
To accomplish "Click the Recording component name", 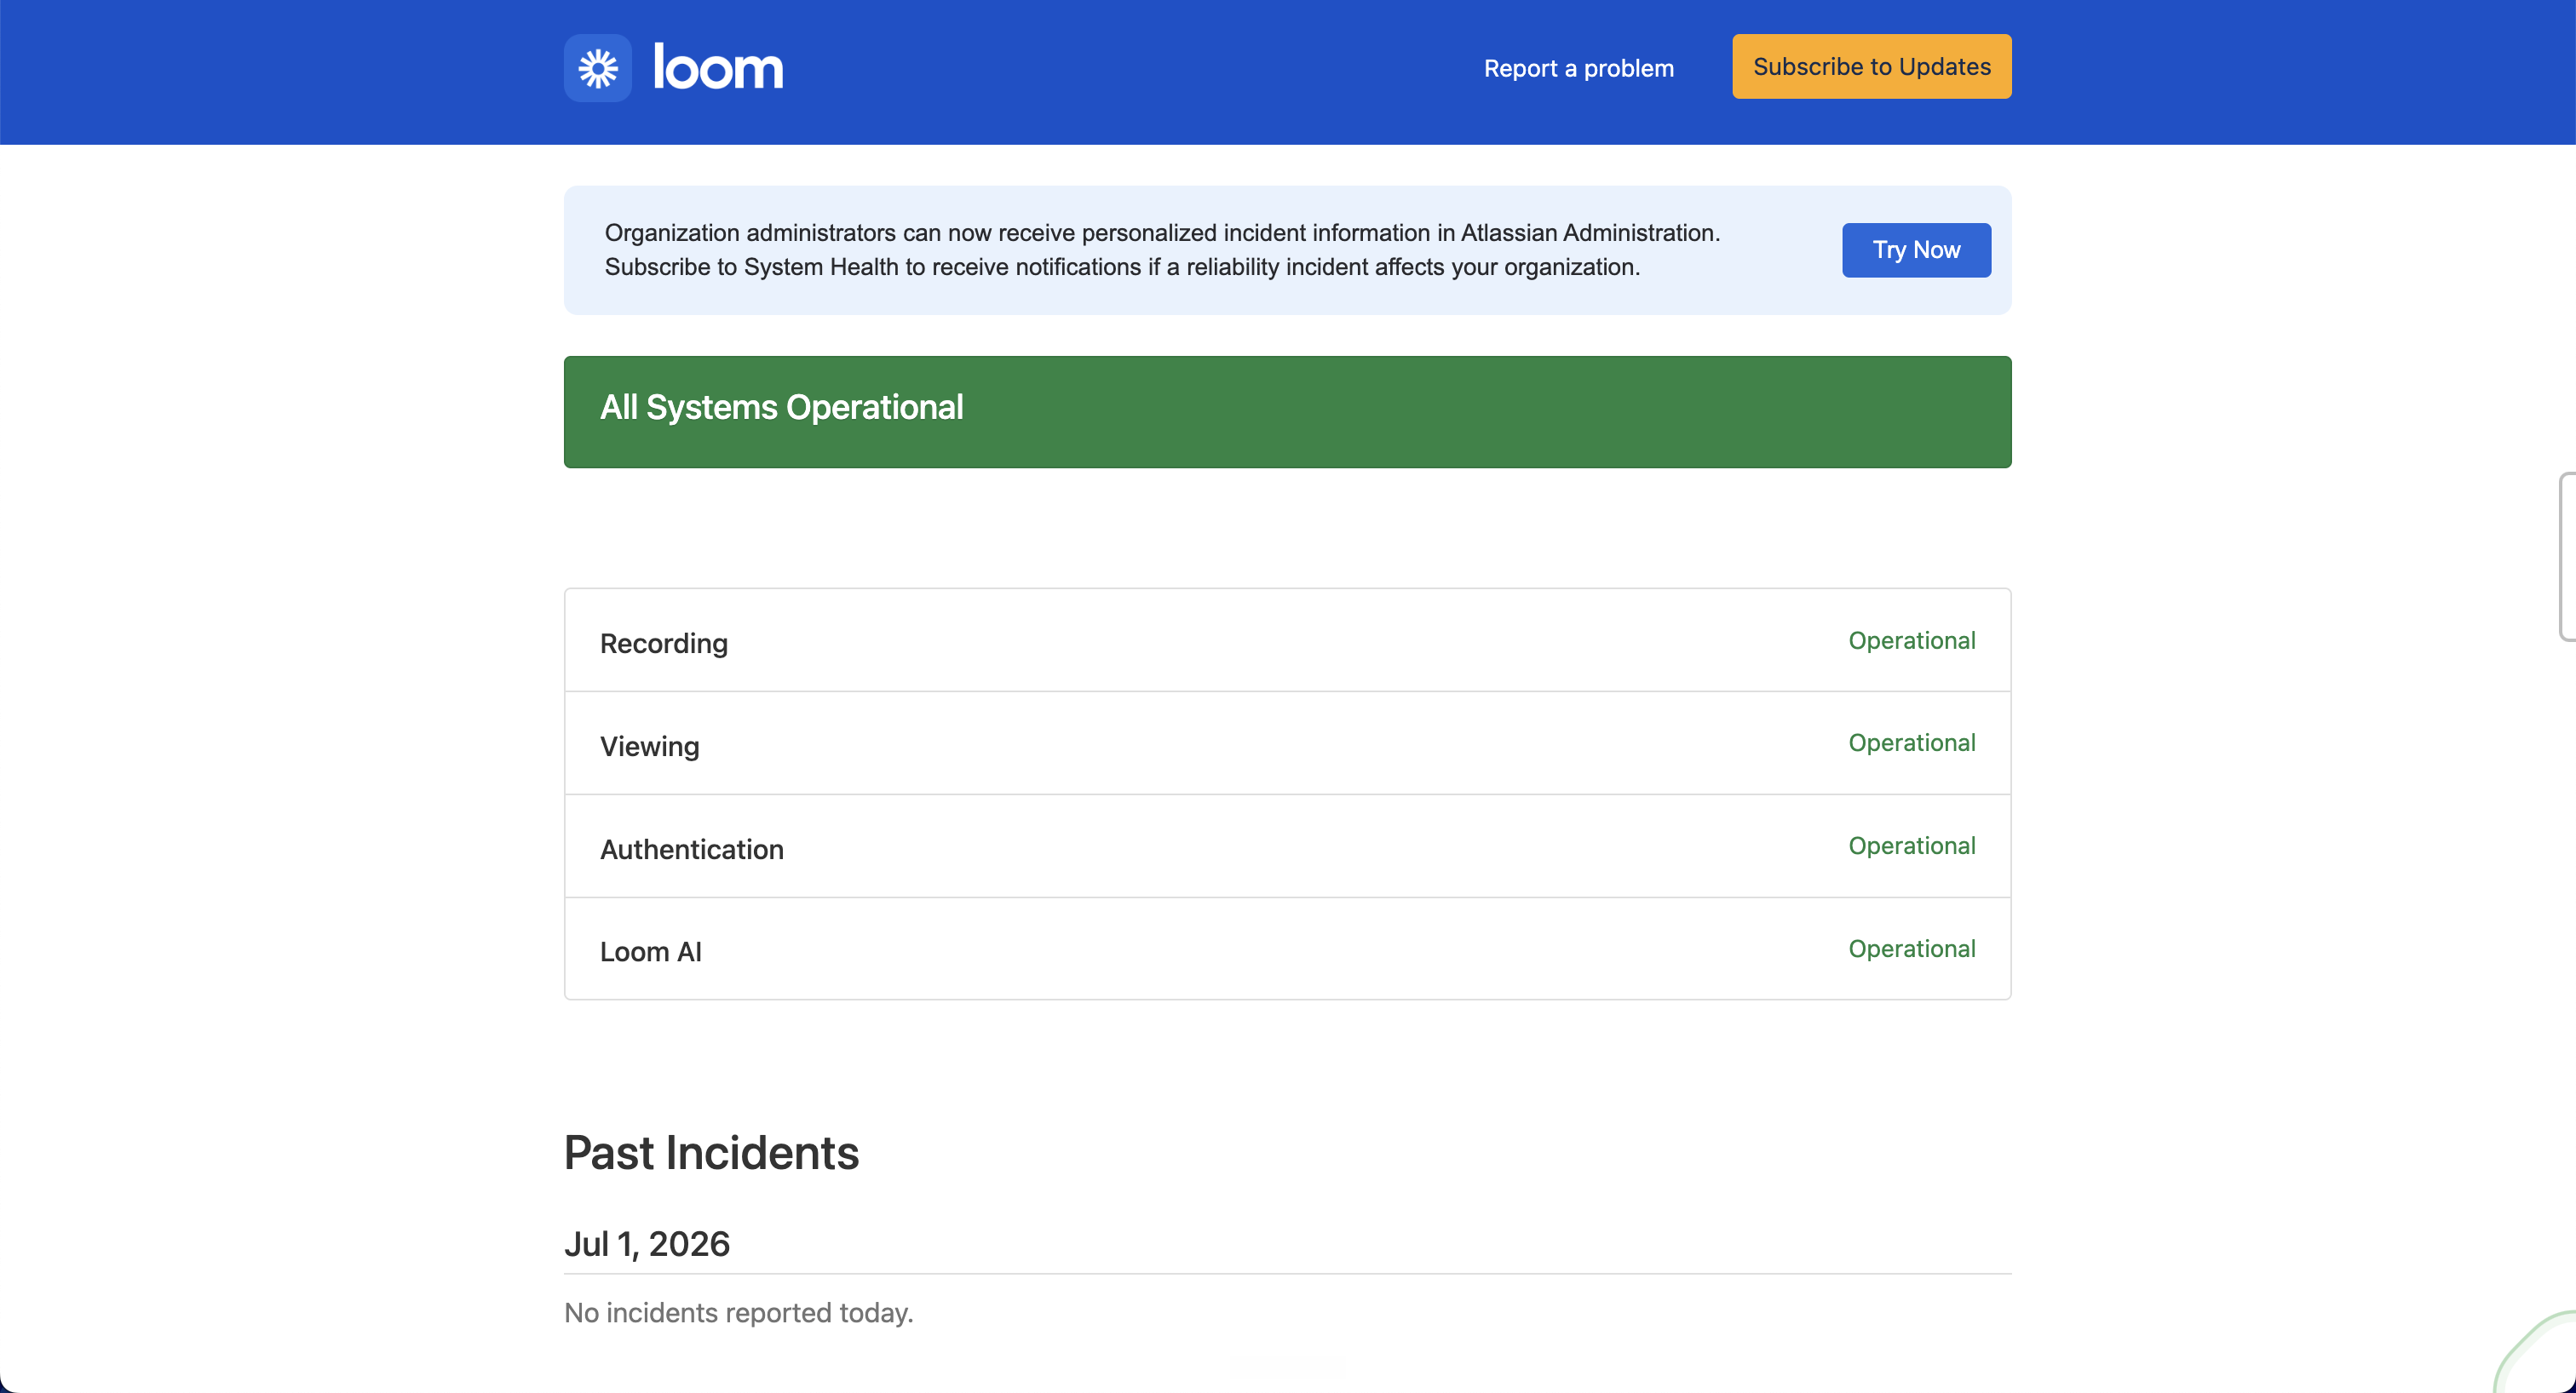I will [x=664, y=644].
